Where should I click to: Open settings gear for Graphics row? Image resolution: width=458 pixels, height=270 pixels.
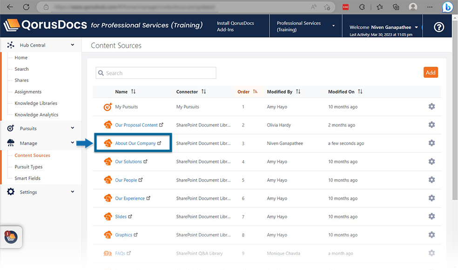pyautogui.click(x=432, y=235)
